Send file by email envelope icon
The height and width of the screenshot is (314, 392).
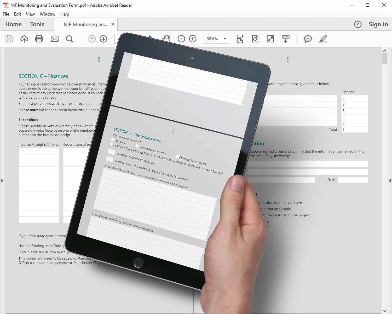[55, 39]
